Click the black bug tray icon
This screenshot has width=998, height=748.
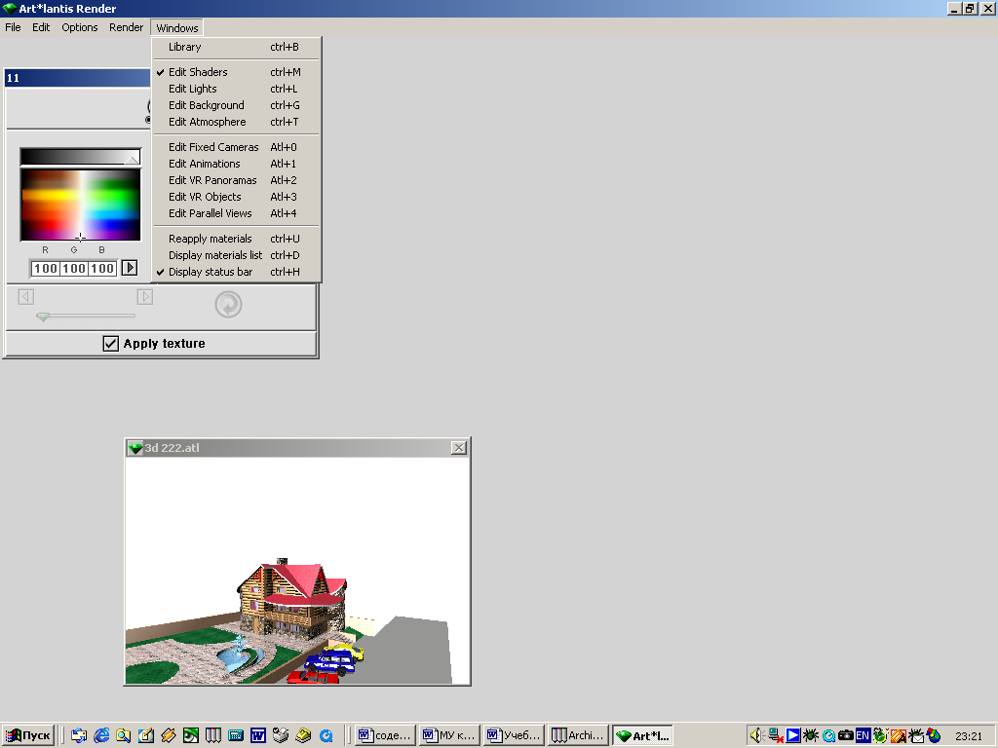point(810,735)
